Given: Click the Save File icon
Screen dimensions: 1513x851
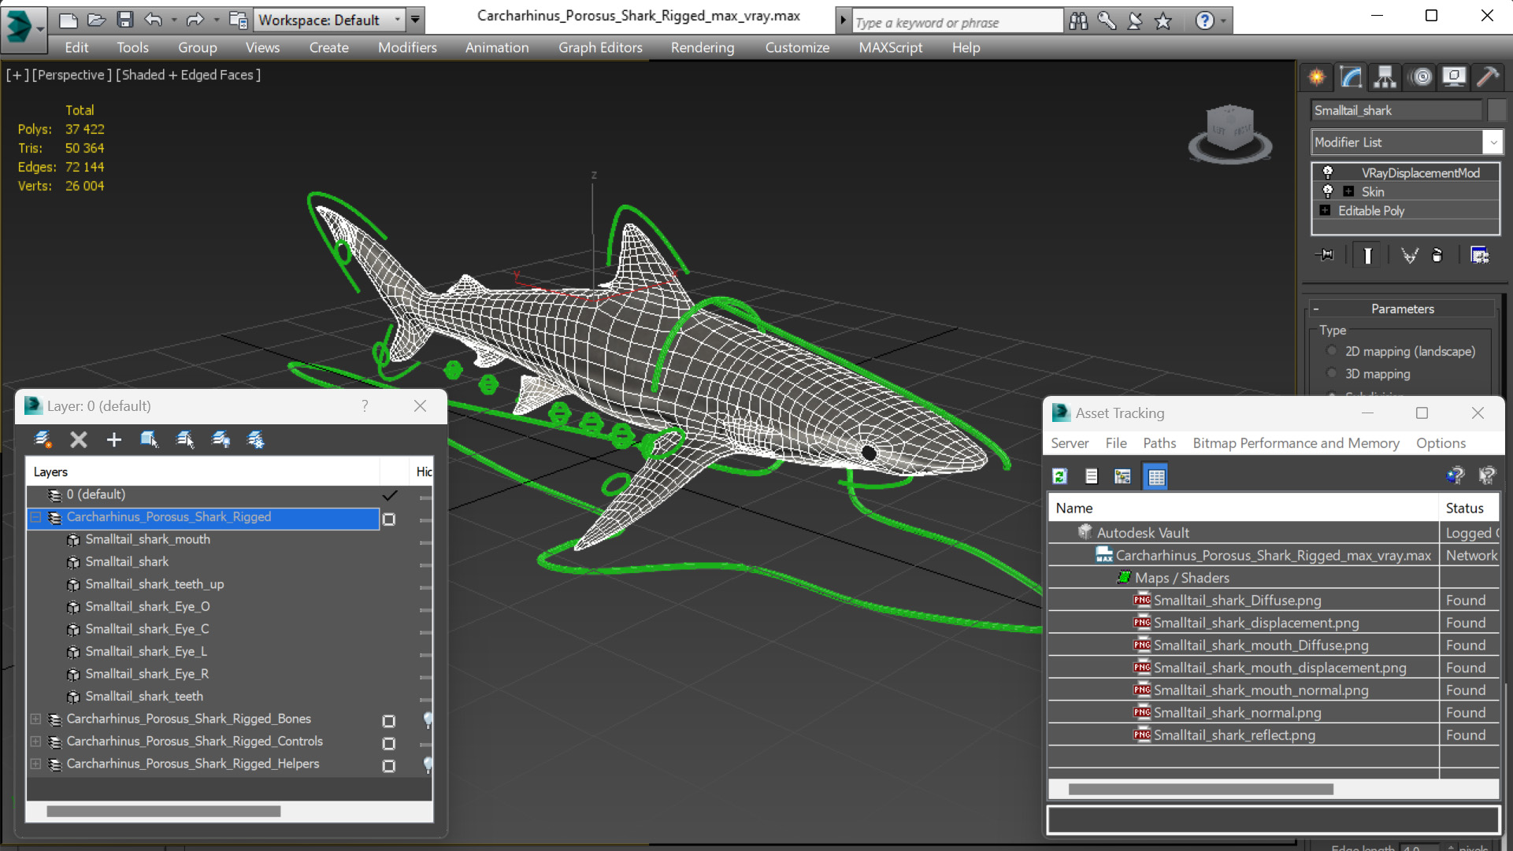Looking at the screenshot, I should pos(124,20).
